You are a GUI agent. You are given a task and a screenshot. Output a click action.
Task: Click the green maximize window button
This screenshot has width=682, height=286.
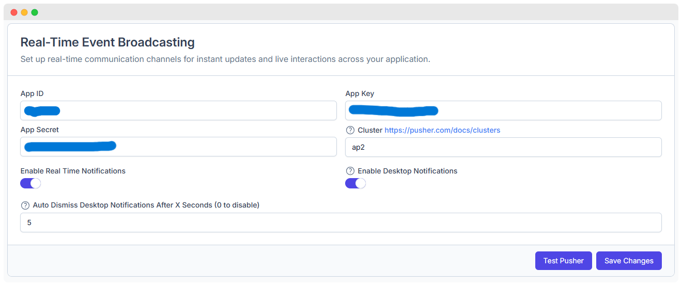pos(35,12)
